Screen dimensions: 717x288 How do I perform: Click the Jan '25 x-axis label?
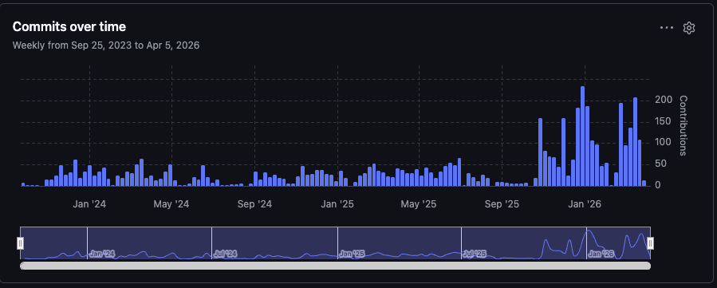click(x=337, y=204)
